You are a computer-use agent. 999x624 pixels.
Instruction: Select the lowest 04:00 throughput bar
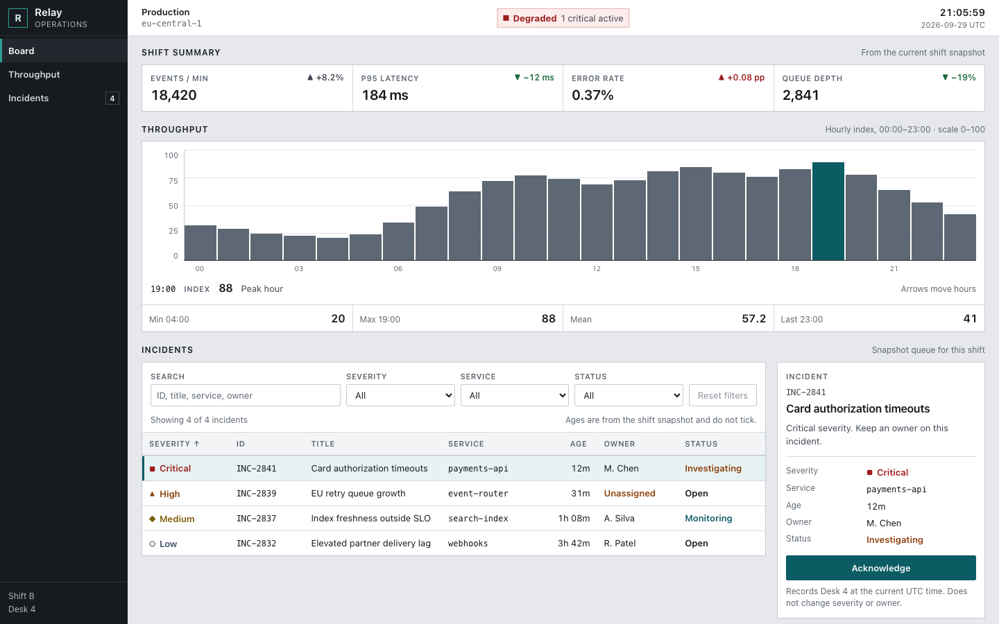(x=332, y=249)
